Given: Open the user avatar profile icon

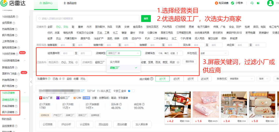Looking at the screenshot, I should pos(270,3).
